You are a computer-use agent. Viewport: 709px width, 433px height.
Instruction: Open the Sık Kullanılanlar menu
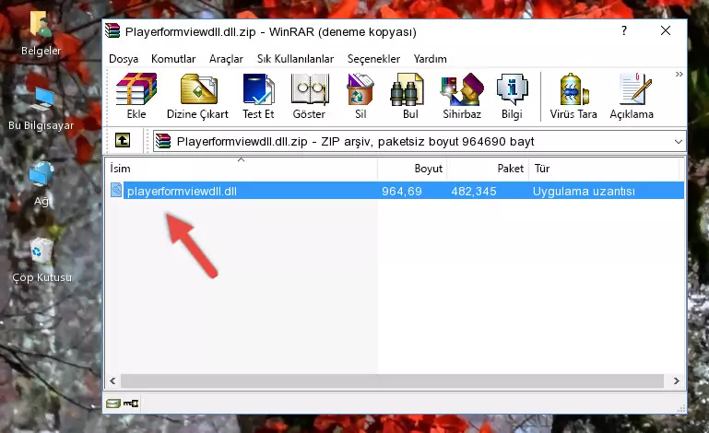point(295,59)
